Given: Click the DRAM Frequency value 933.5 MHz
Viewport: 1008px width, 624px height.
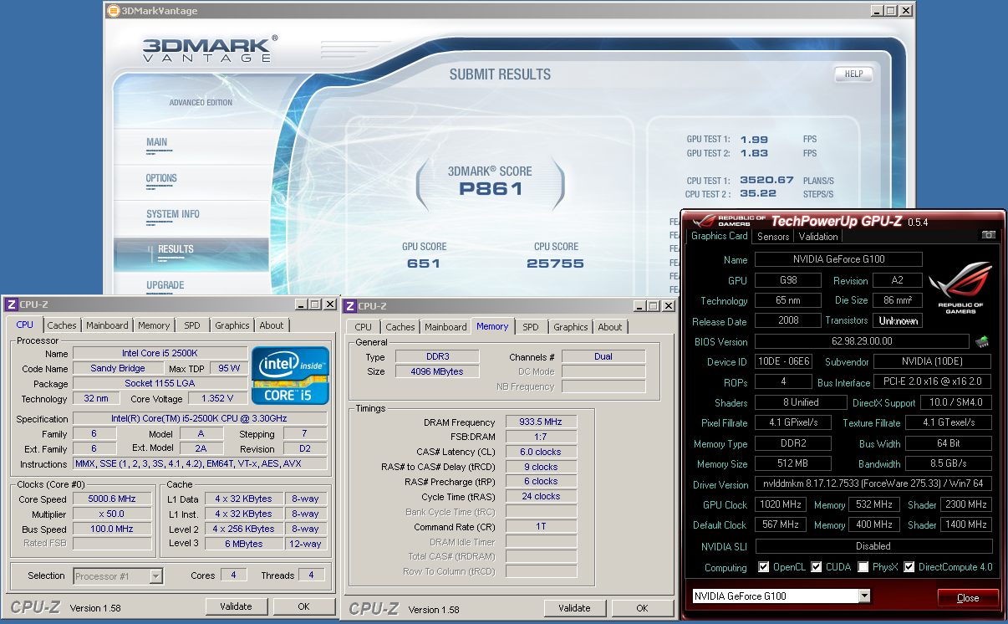Looking at the screenshot, I should click(541, 422).
